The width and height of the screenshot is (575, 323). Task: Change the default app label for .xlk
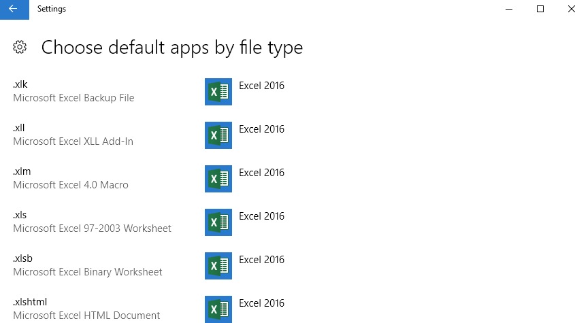(x=261, y=86)
